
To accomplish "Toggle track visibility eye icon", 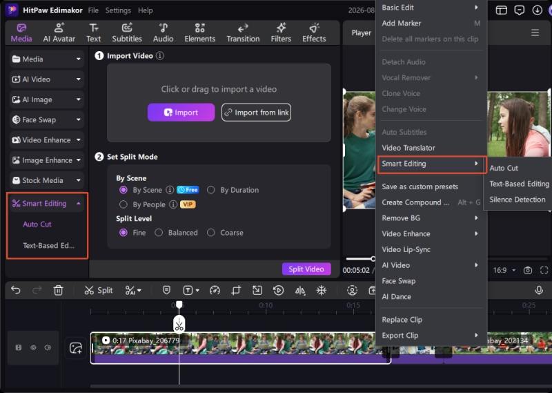I will pos(33,347).
